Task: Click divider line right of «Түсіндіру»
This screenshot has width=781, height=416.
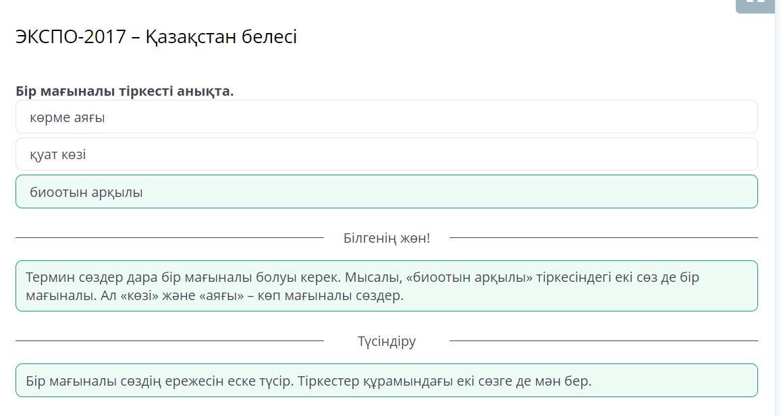Action: tap(603, 341)
